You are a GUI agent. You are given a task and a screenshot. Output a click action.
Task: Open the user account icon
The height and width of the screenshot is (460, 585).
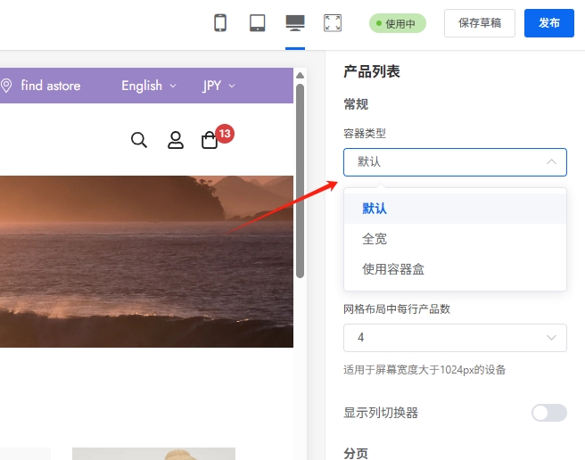coord(176,140)
